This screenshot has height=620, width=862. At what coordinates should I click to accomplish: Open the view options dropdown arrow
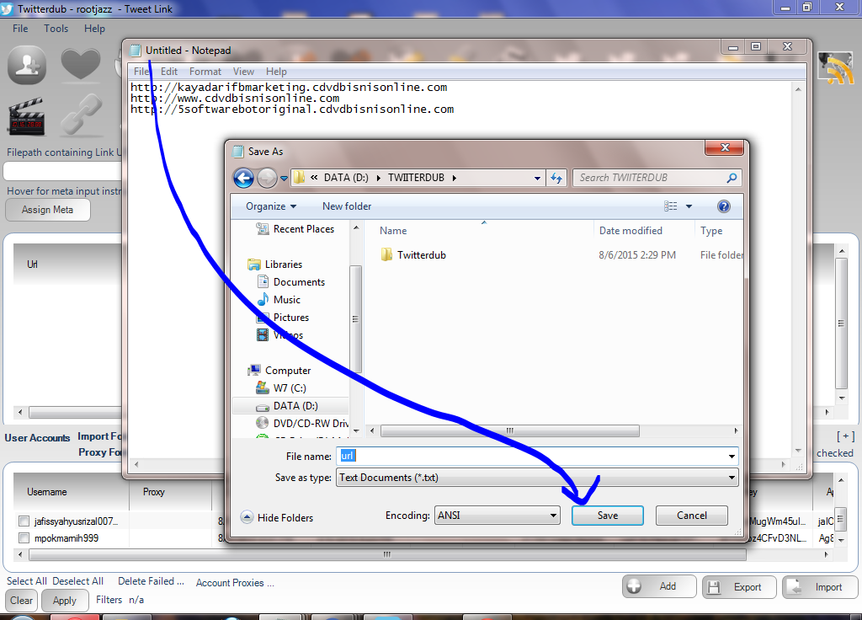tap(689, 206)
